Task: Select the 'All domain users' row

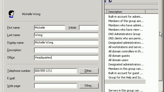Action: [x=118, y=60]
